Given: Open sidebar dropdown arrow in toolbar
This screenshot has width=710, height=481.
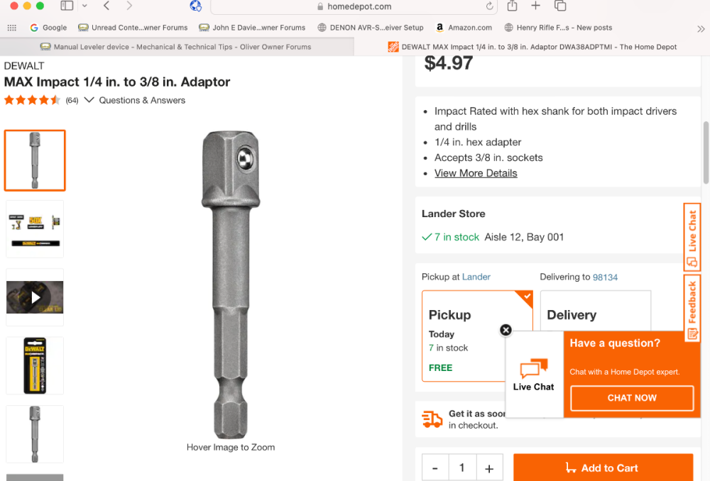Looking at the screenshot, I should point(84,6).
